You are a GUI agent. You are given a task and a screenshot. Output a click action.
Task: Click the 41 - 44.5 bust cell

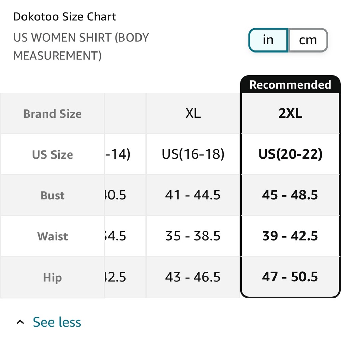(193, 195)
